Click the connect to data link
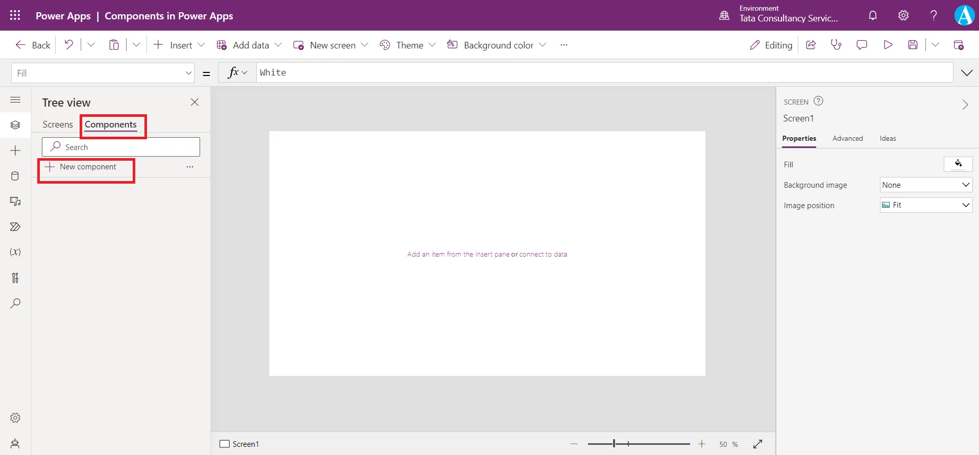979x455 pixels. click(x=543, y=254)
